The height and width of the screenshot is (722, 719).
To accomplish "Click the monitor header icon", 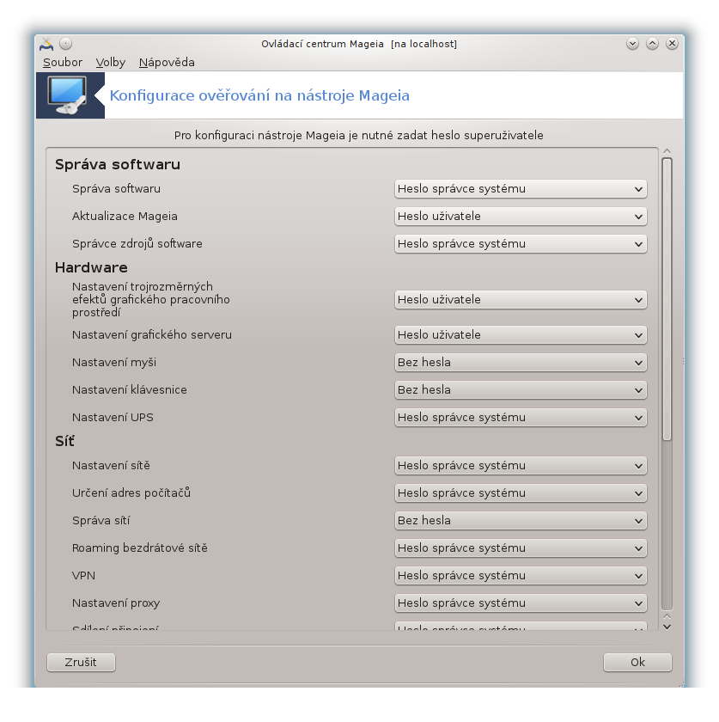I will coord(64,95).
